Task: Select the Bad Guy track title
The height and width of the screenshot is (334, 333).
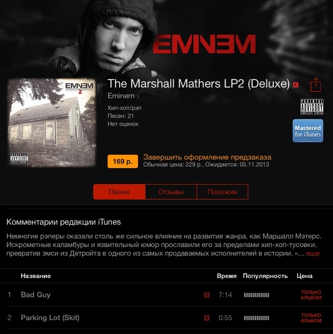Action: [36, 295]
